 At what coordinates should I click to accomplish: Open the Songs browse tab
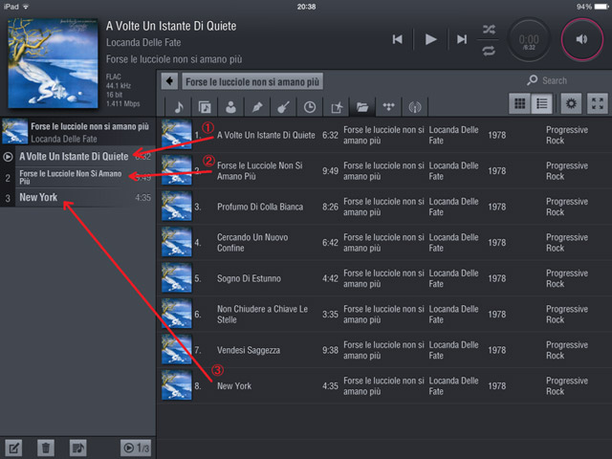click(179, 106)
